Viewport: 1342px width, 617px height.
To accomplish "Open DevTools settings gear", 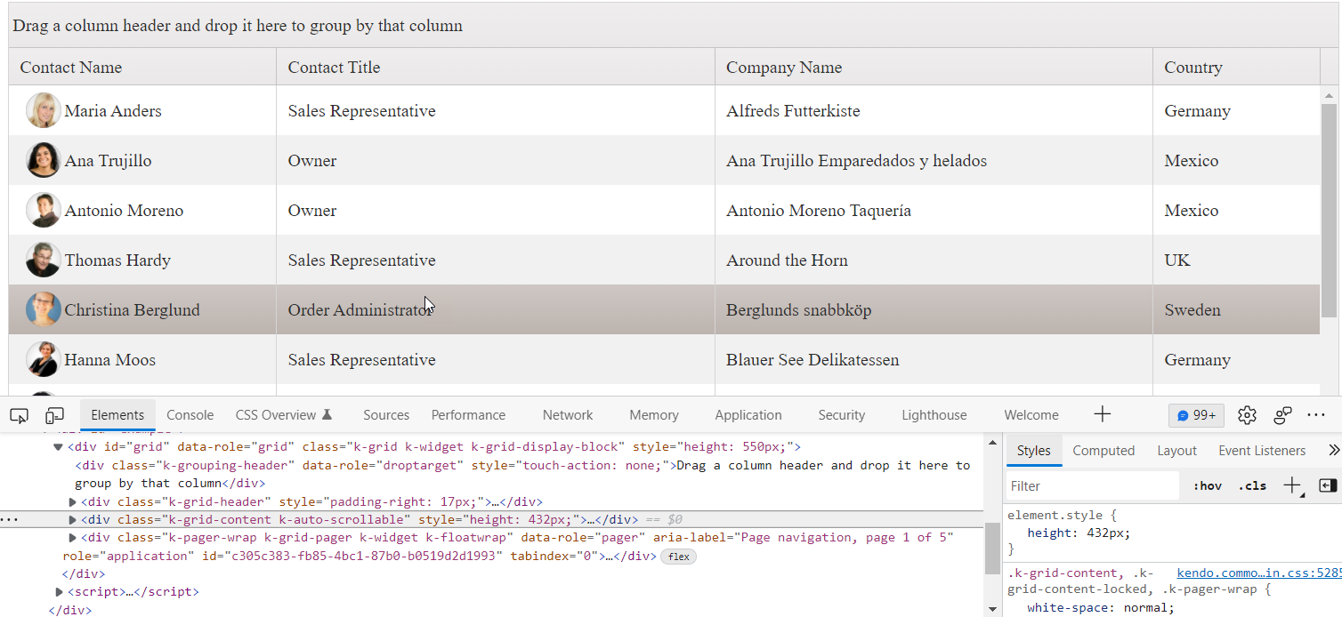I will coord(1247,415).
